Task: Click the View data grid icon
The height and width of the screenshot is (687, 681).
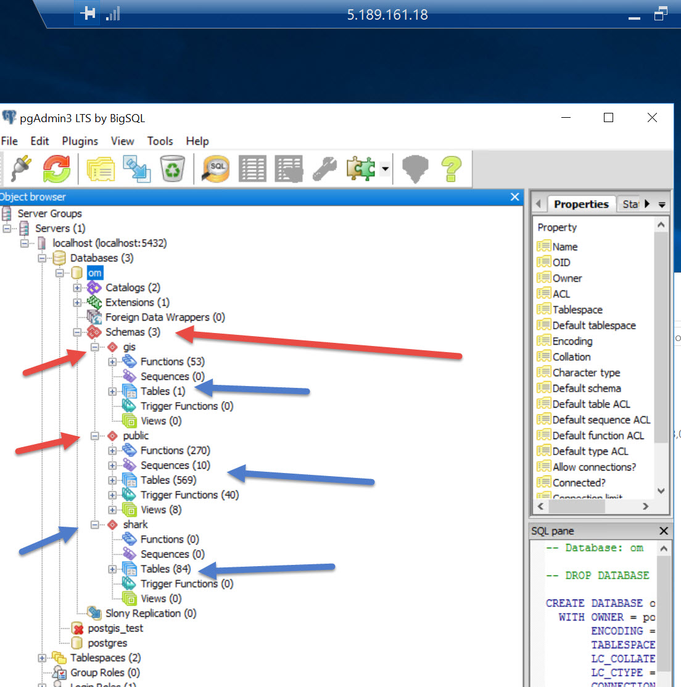Action: click(252, 168)
